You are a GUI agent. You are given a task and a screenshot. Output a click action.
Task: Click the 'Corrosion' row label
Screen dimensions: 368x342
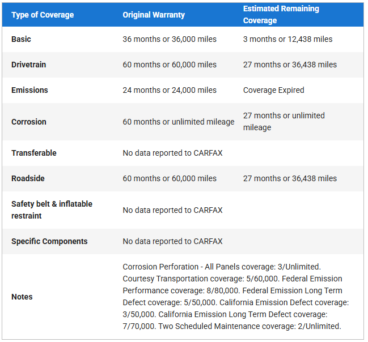click(29, 122)
